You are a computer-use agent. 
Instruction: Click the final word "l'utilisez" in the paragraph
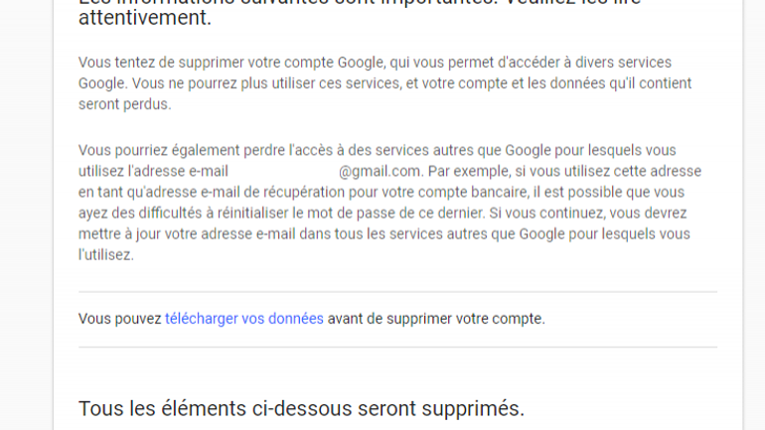(105, 254)
